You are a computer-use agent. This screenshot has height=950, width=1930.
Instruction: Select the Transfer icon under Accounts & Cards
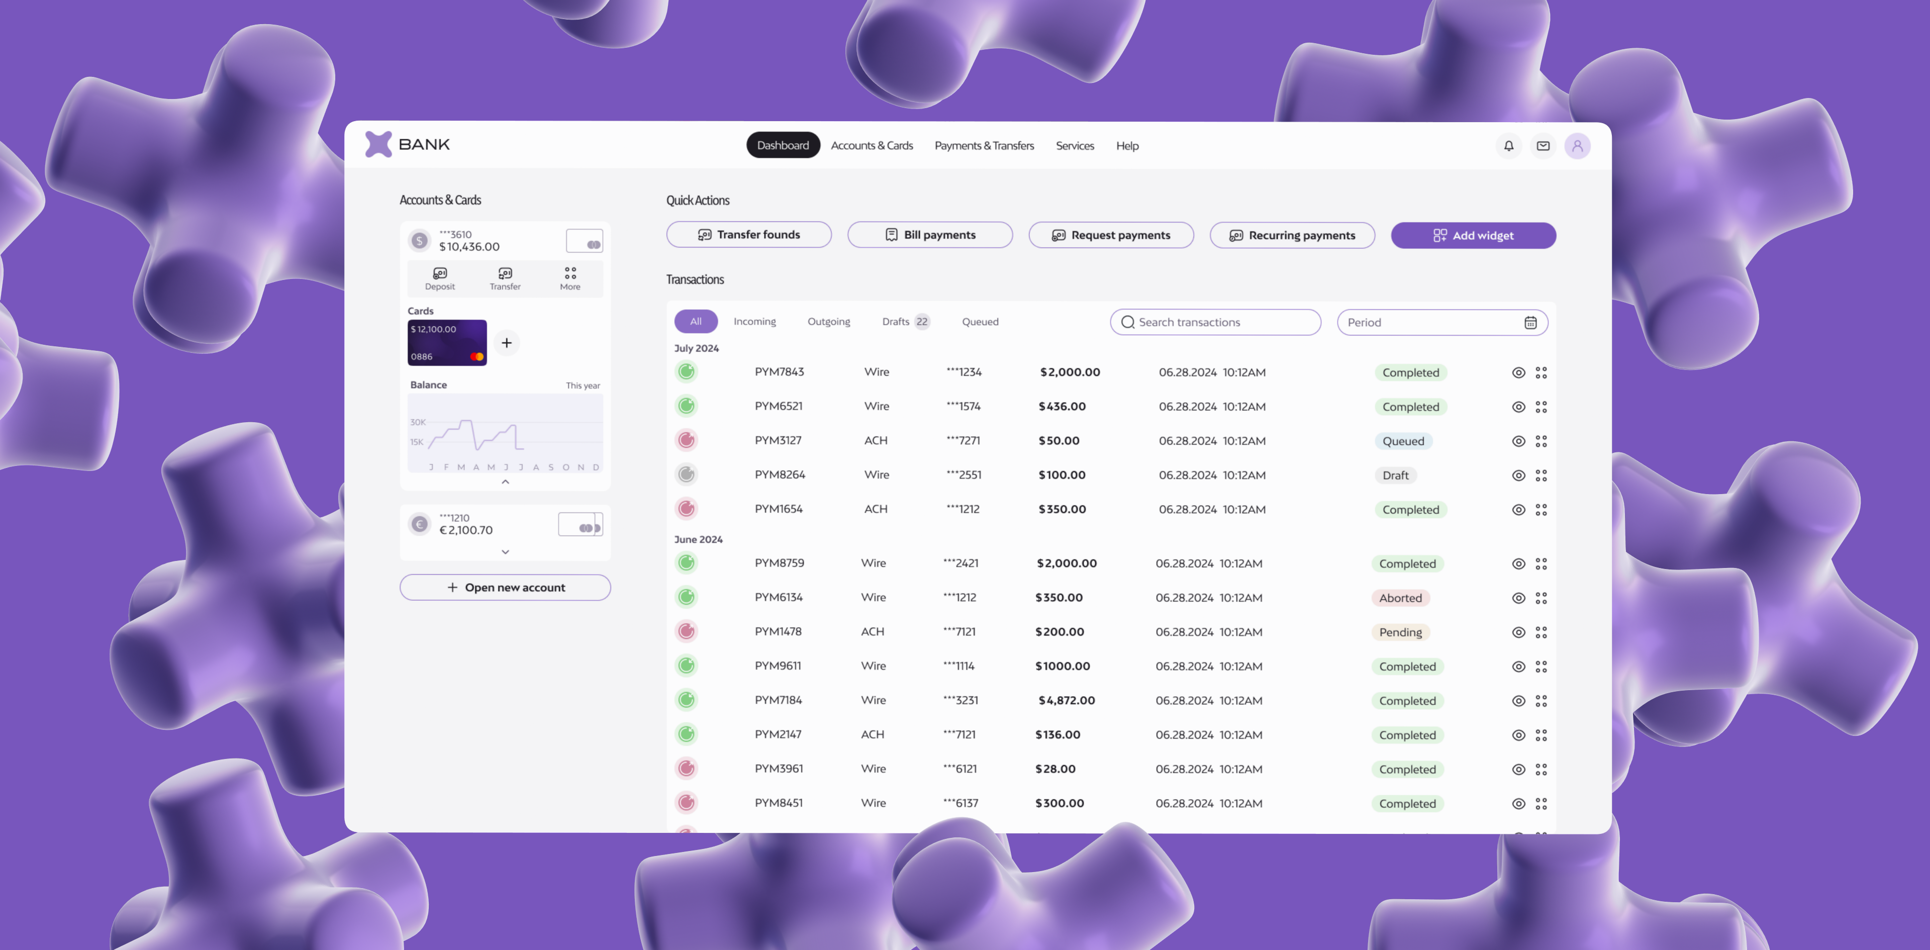504,278
